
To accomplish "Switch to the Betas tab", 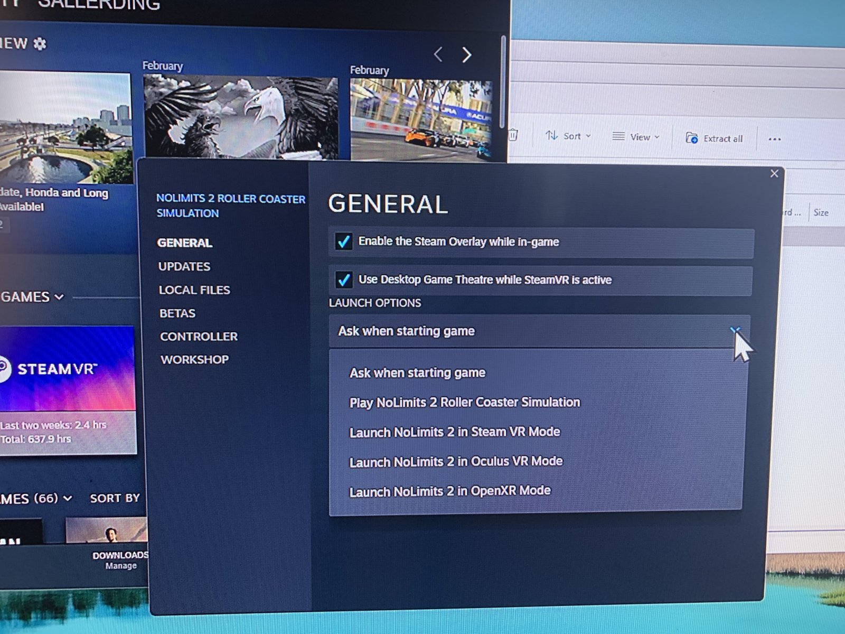I will 177,313.
